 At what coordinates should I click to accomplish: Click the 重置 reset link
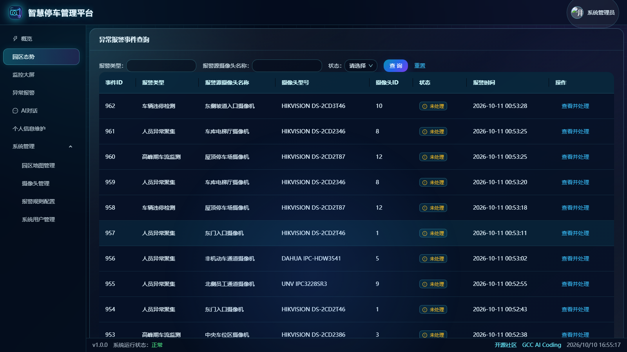(x=420, y=66)
